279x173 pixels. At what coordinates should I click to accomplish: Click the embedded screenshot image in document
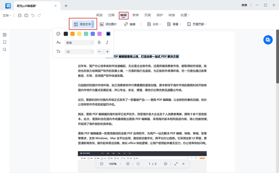point(142,162)
